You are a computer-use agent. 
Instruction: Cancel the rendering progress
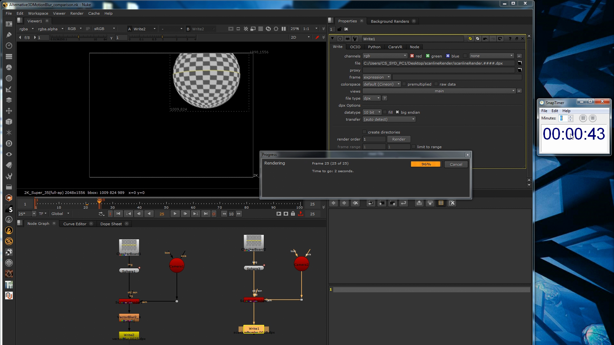pos(456,164)
